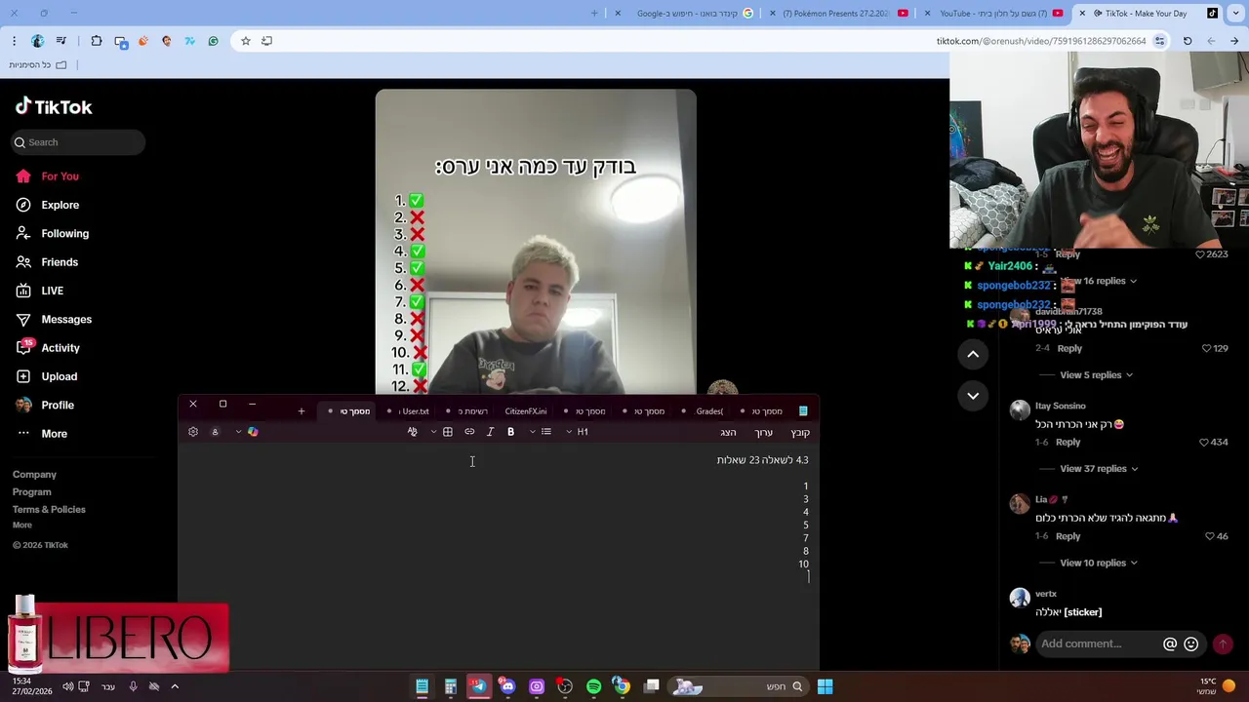
Task: Open the More options ellipsis
Action: tap(23, 433)
